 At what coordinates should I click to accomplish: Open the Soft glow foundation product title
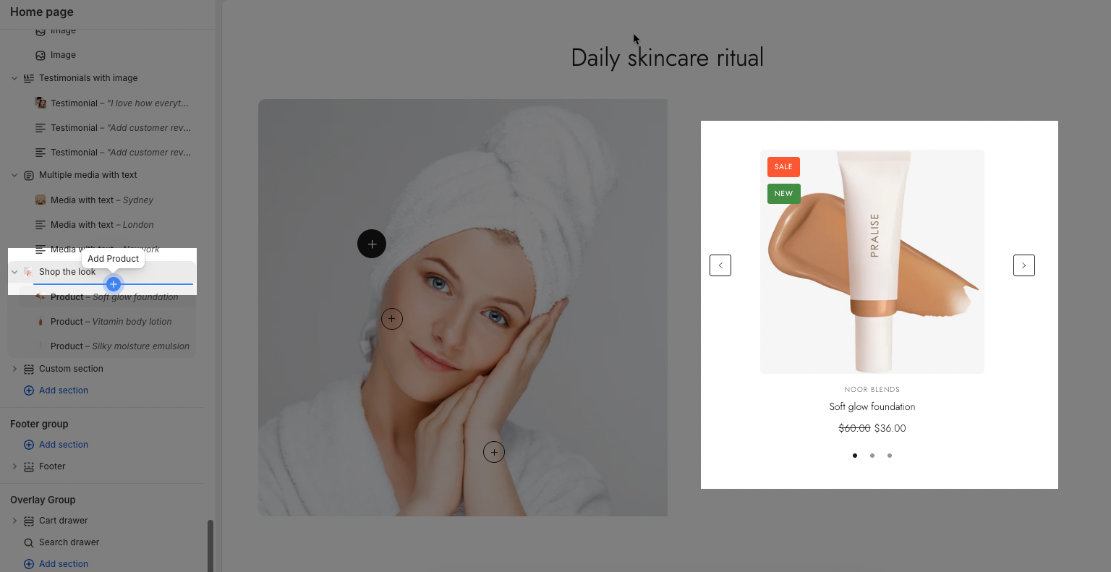coord(872,406)
